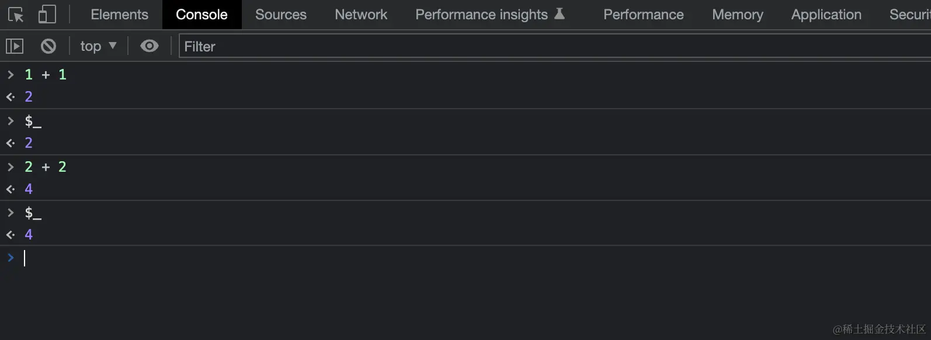
Task: Click the '1 + 1' console entry
Action: (x=46, y=75)
